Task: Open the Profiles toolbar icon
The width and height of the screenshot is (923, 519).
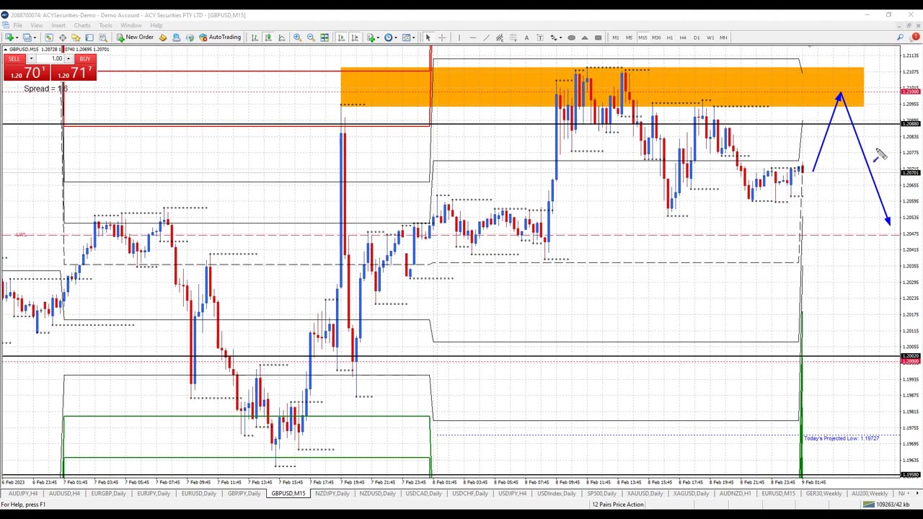Action: coord(27,37)
